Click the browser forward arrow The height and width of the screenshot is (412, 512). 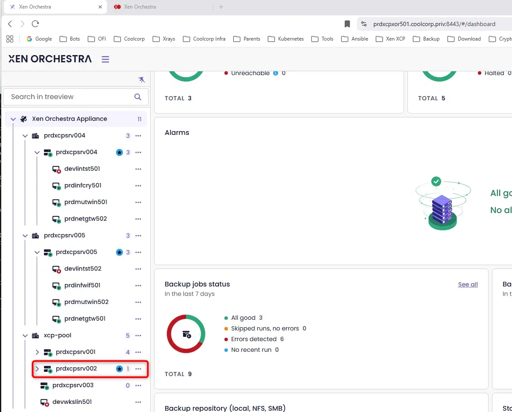[x=23, y=24]
